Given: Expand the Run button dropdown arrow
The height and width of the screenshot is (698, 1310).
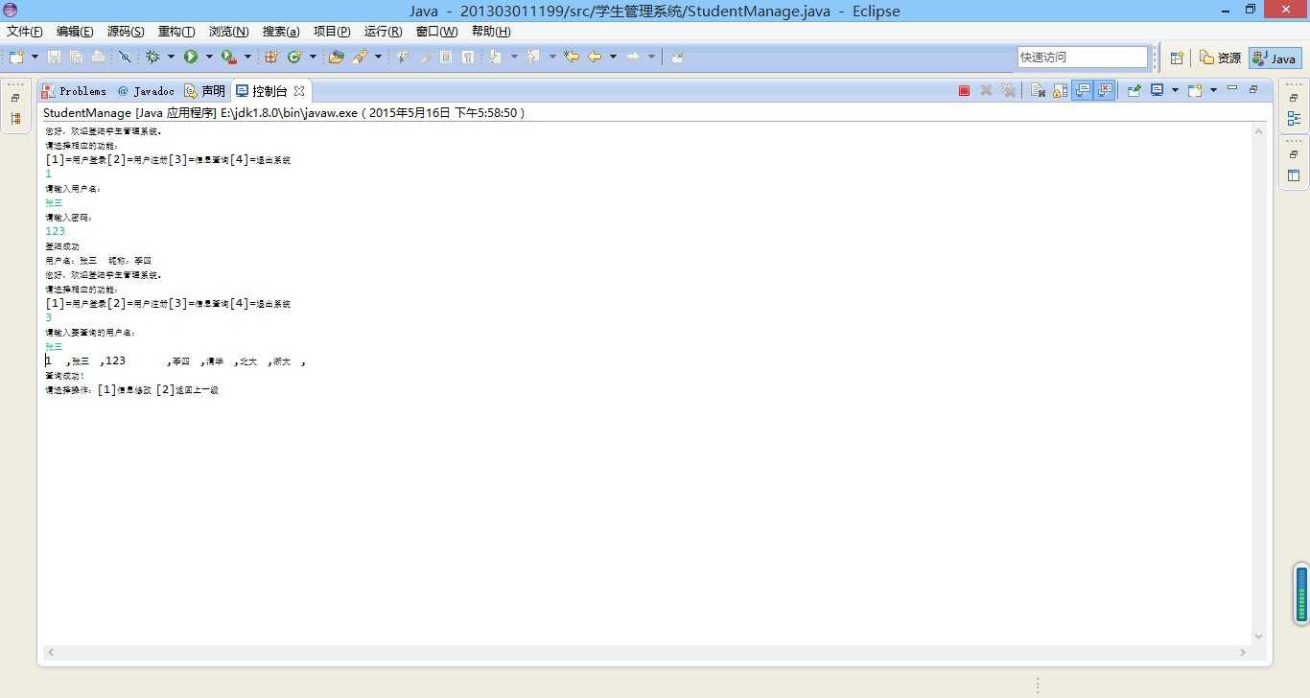Looking at the screenshot, I should click(x=209, y=57).
